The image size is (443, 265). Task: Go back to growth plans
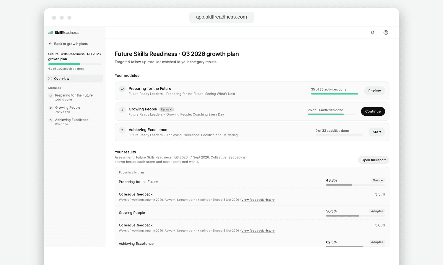68,44
